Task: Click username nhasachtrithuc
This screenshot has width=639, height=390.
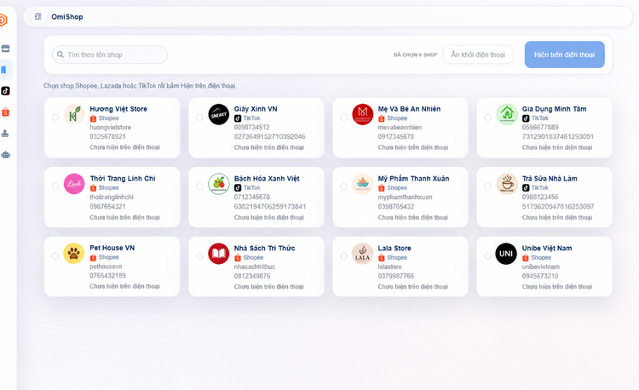Action: coord(255,267)
